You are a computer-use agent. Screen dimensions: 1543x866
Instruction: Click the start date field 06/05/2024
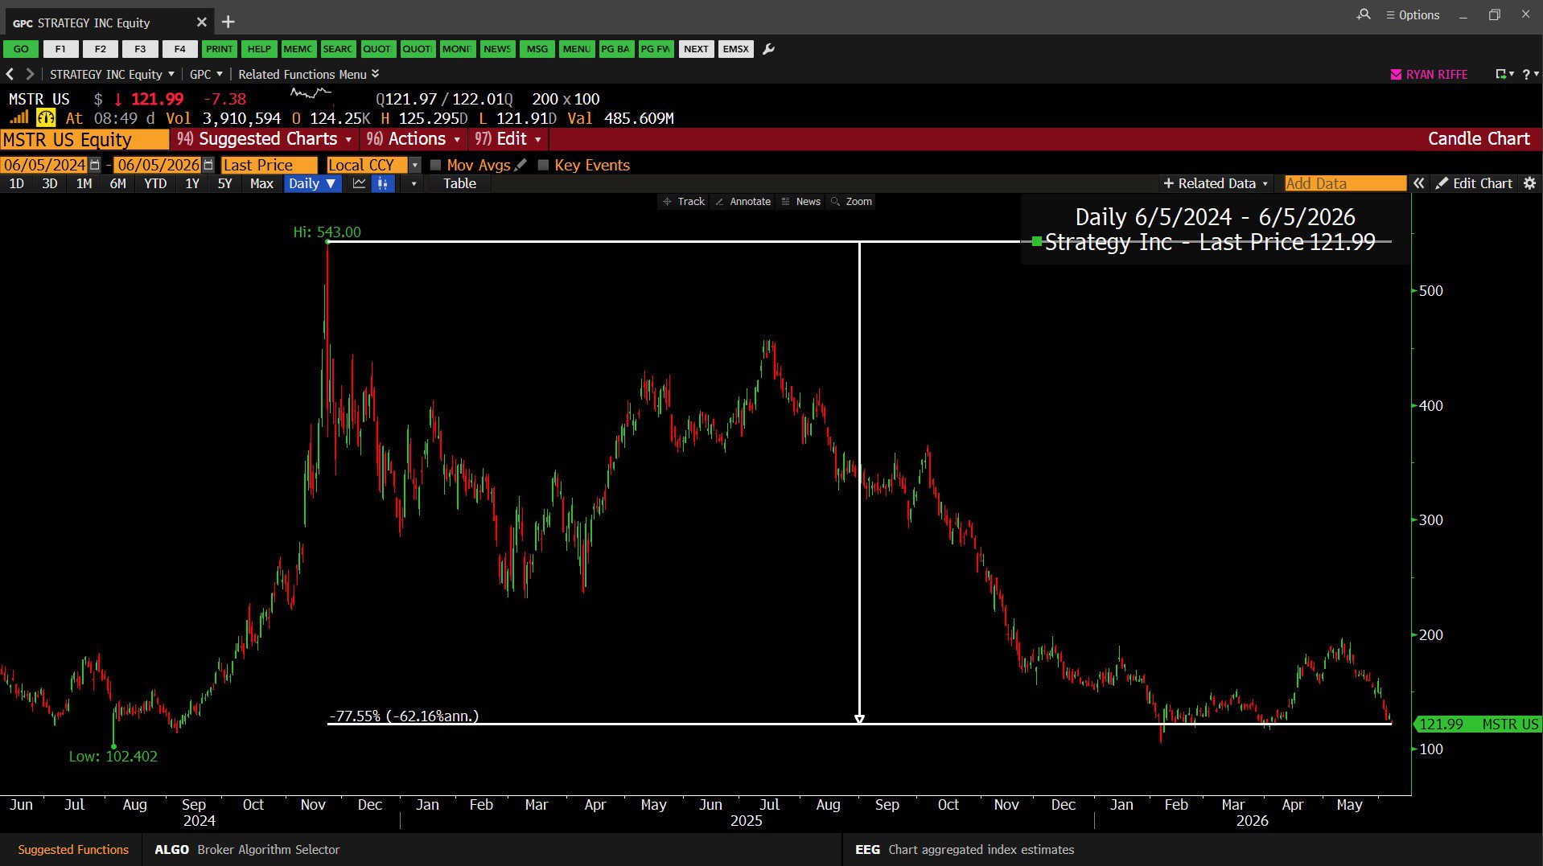[x=43, y=165]
